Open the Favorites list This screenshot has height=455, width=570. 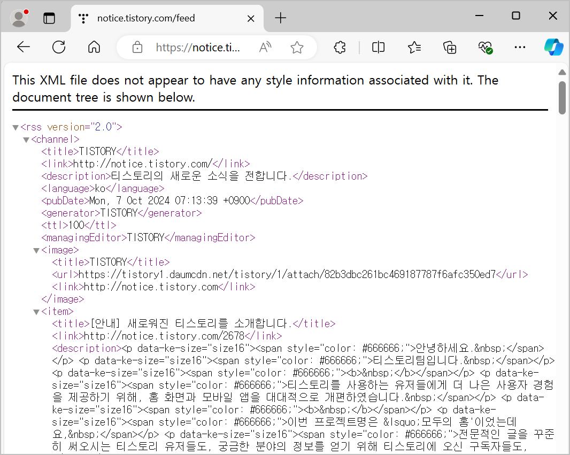[x=414, y=47]
